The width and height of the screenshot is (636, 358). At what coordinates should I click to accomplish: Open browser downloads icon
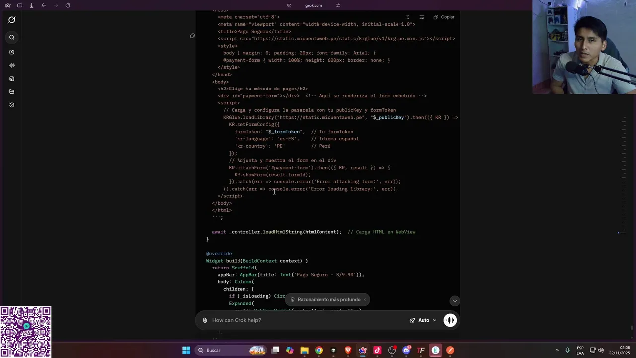[x=32, y=5]
